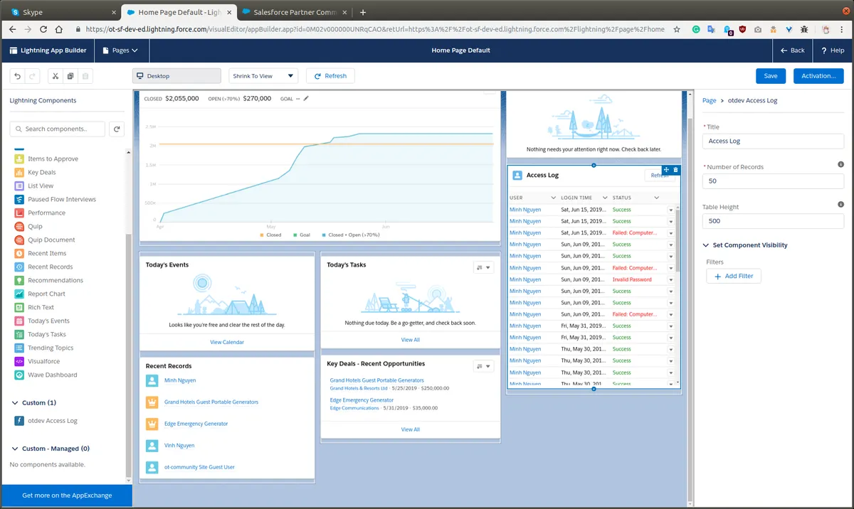Click the Refresh canvas button
This screenshot has width=854, height=509.
[330, 76]
